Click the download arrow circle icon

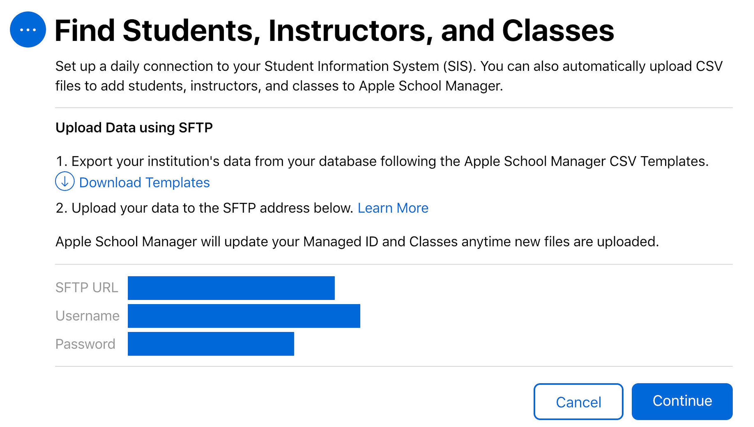65,181
